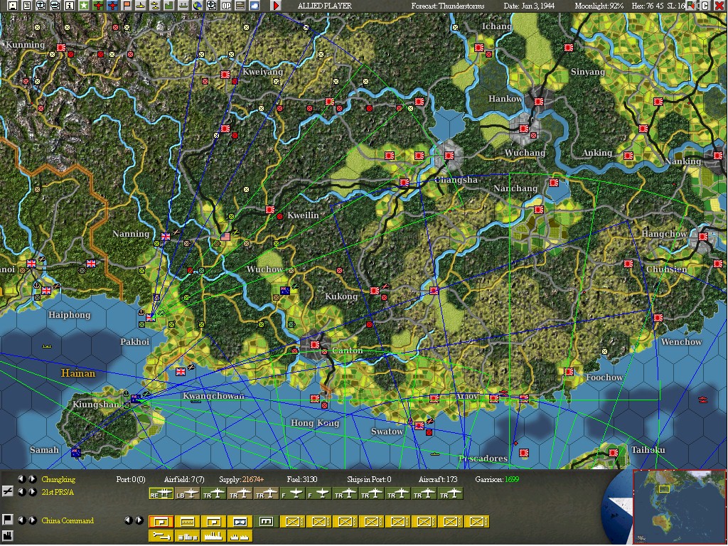
Task: Click the 'C' button in top bar
Action: pyautogui.click(x=705, y=6)
